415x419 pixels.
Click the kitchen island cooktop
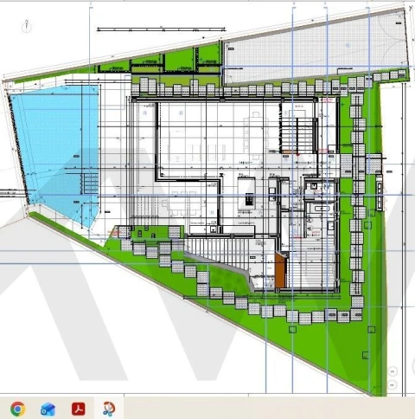[x=249, y=199]
